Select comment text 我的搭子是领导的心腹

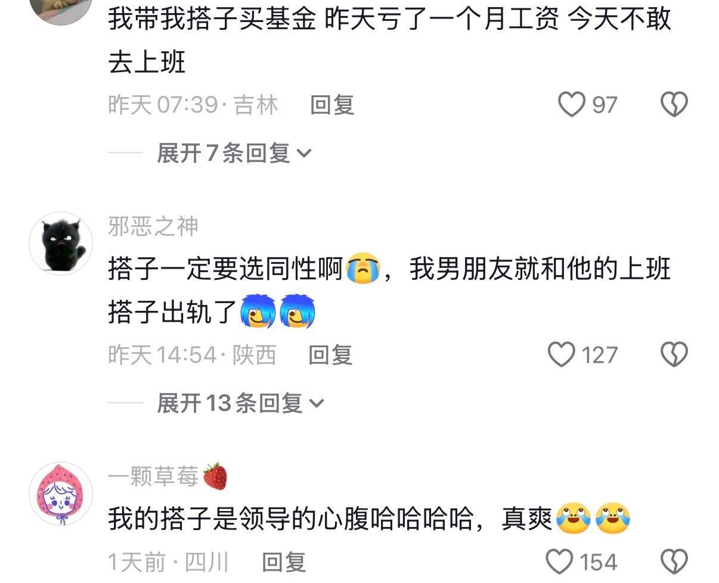coord(273,519)
